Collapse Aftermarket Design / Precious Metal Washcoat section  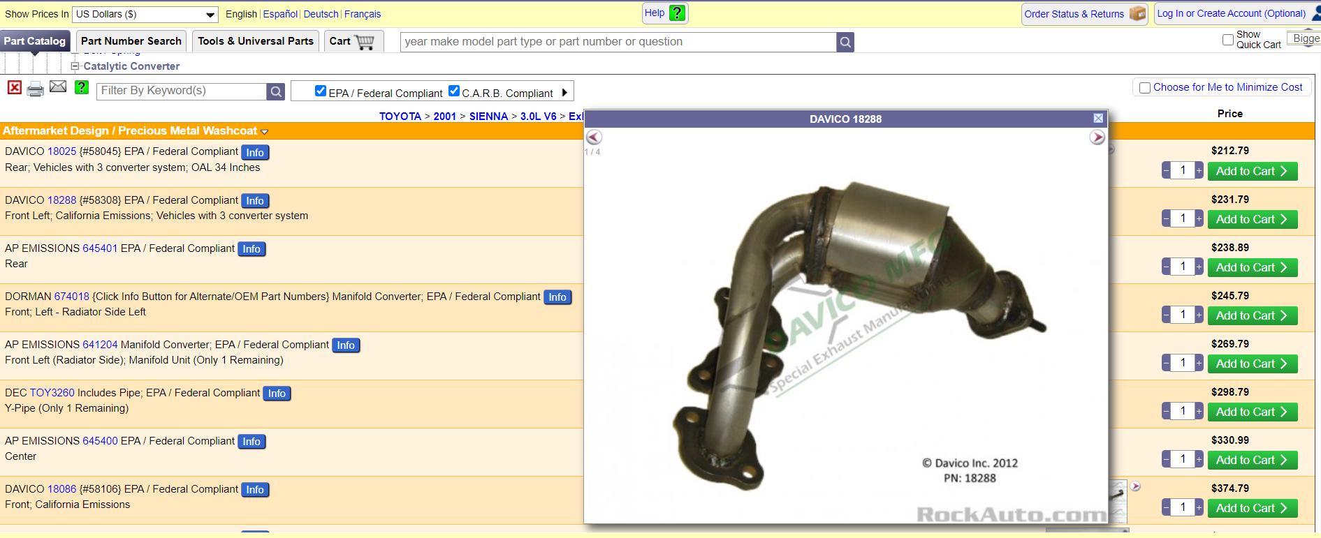(x=265, y=132)
